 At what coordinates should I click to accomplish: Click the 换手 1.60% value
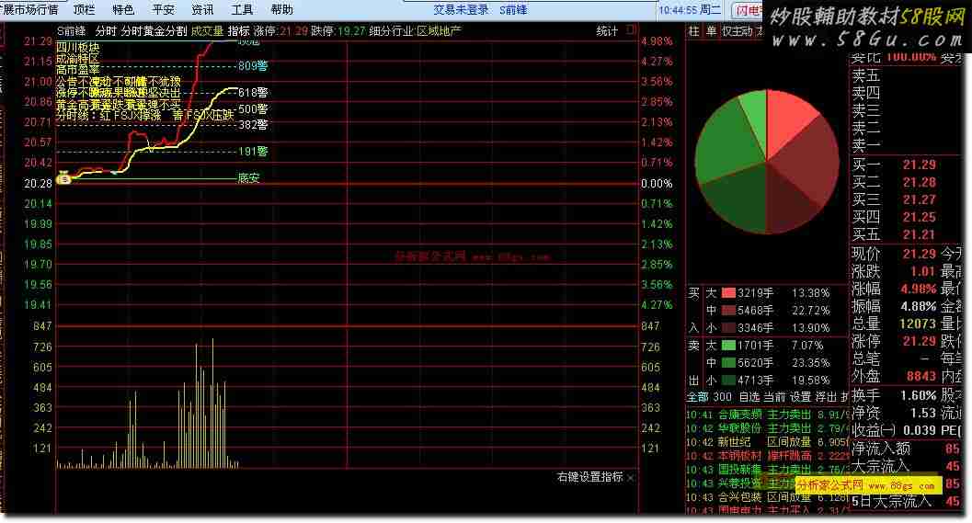click(919, 395)
